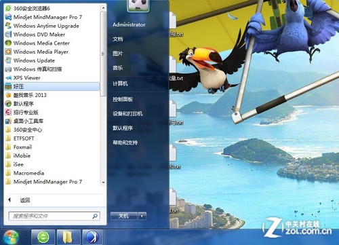Image resolution: width=339 pixels, height=245 pixels.
Task: Open shutdown options arrow next to 关机
Action: pos(142,216)
